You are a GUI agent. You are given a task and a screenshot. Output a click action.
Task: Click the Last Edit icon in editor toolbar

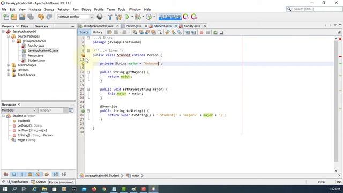(109, 32)
